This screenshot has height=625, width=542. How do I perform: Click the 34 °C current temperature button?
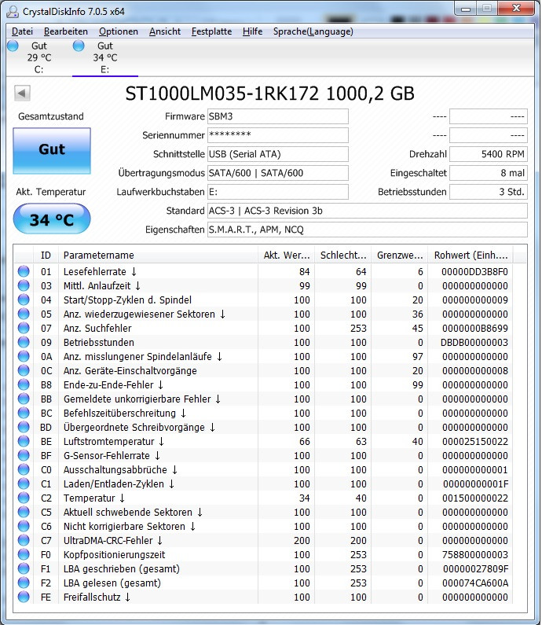click(52, 219)
